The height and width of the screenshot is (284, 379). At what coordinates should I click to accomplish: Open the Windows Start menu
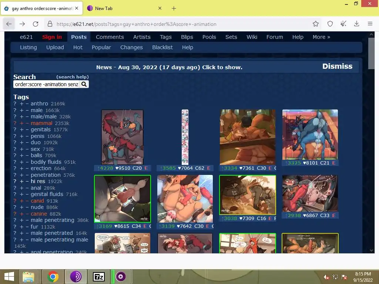(9, 277)
